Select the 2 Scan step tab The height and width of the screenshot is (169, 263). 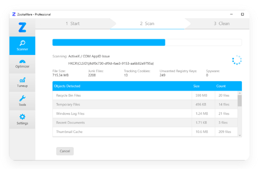pyautogui.click(x=147, y=24)
